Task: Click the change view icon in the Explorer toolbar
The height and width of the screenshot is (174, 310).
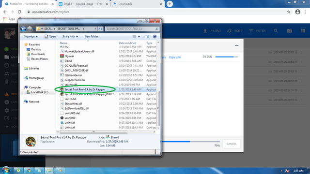Action: [x=134, y=37]
